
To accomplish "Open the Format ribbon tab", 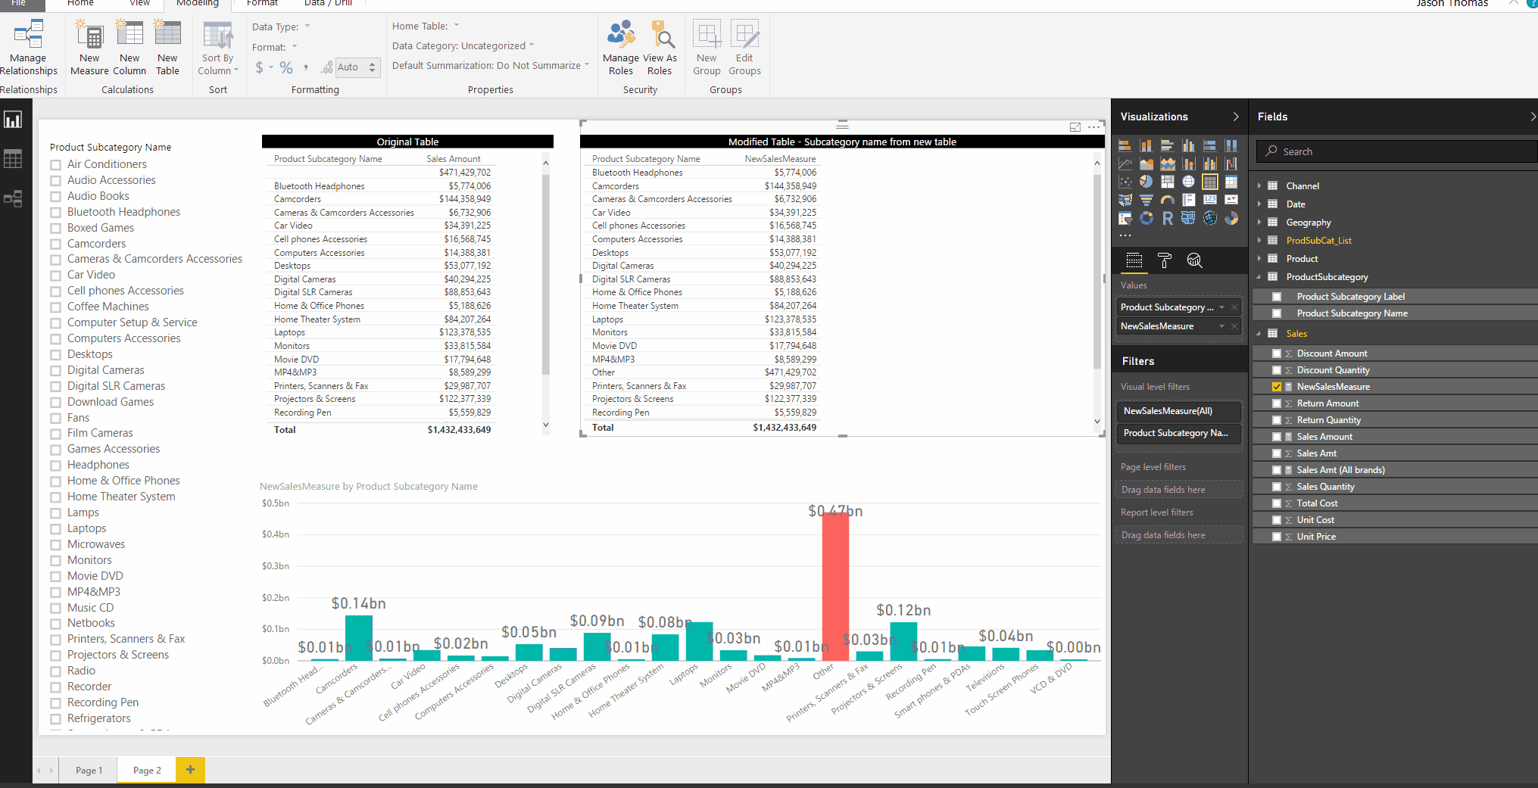I will [262, 4].
